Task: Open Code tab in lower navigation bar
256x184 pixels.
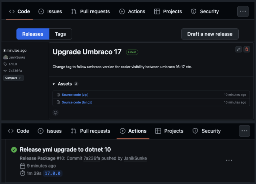Action: (18, 131)
